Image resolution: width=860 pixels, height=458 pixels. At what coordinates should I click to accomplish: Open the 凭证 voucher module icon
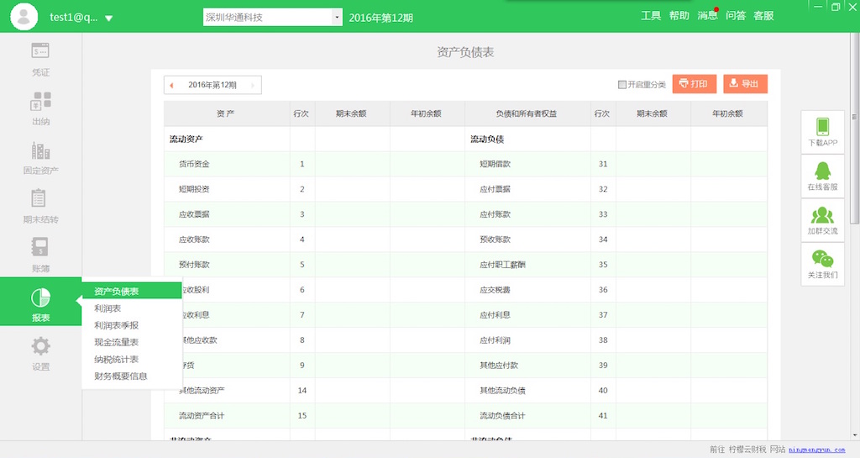click(x=40, y=51)
